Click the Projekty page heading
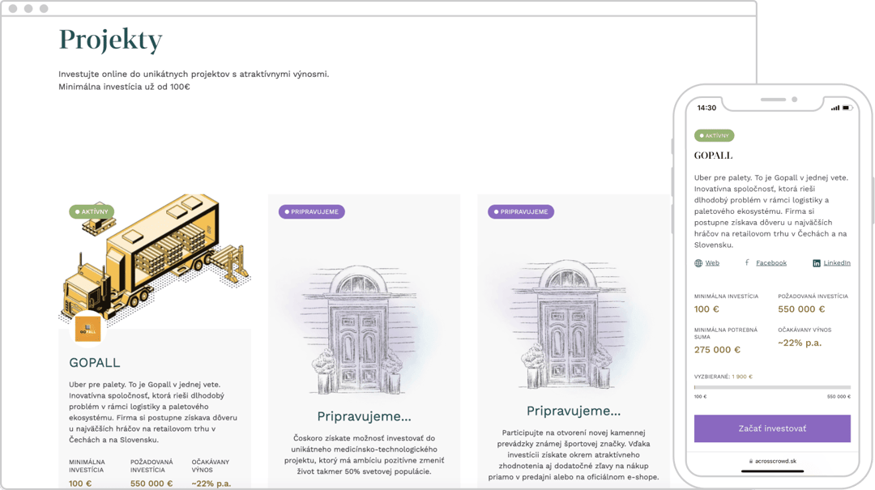The width and height of the screenshot is (875, 490). [x=110, y=40]
